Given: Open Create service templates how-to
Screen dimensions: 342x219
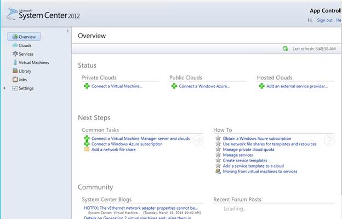Looking at the screenshot, I should pos(245,161).
